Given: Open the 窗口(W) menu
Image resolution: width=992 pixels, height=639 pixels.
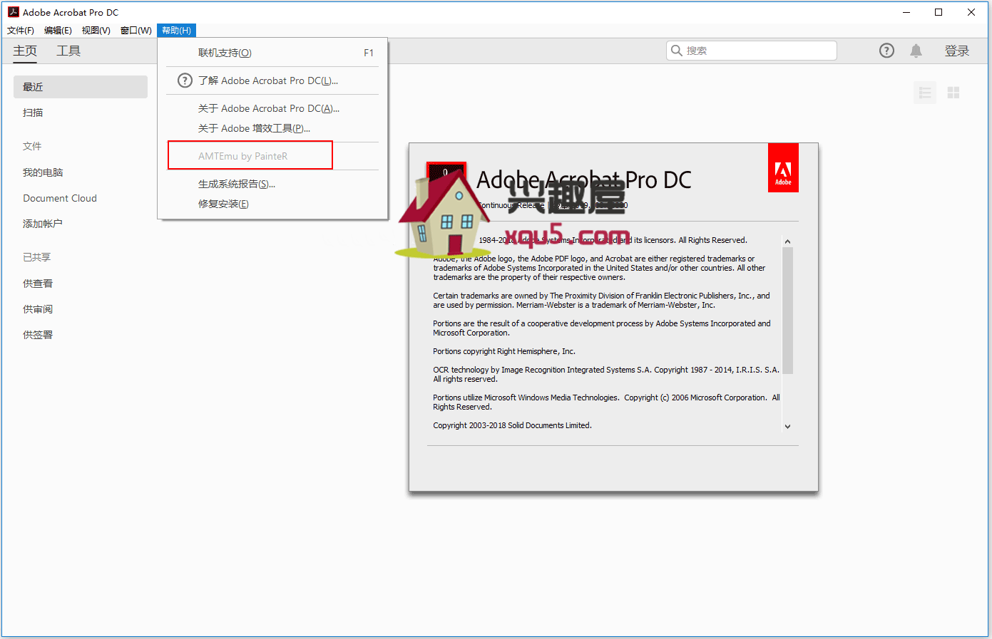Looking at the screenshot, I should coord(135,30).
